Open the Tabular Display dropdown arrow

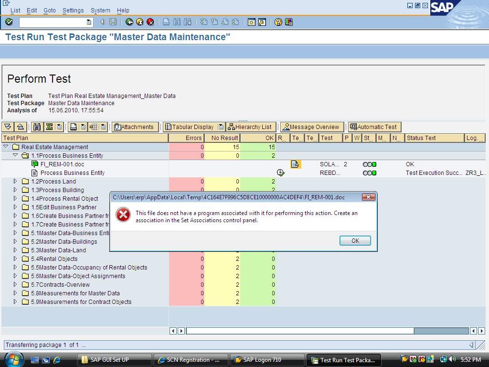[x=221, y=127]
